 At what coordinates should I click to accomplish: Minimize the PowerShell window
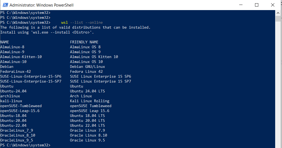pos(240,5)
